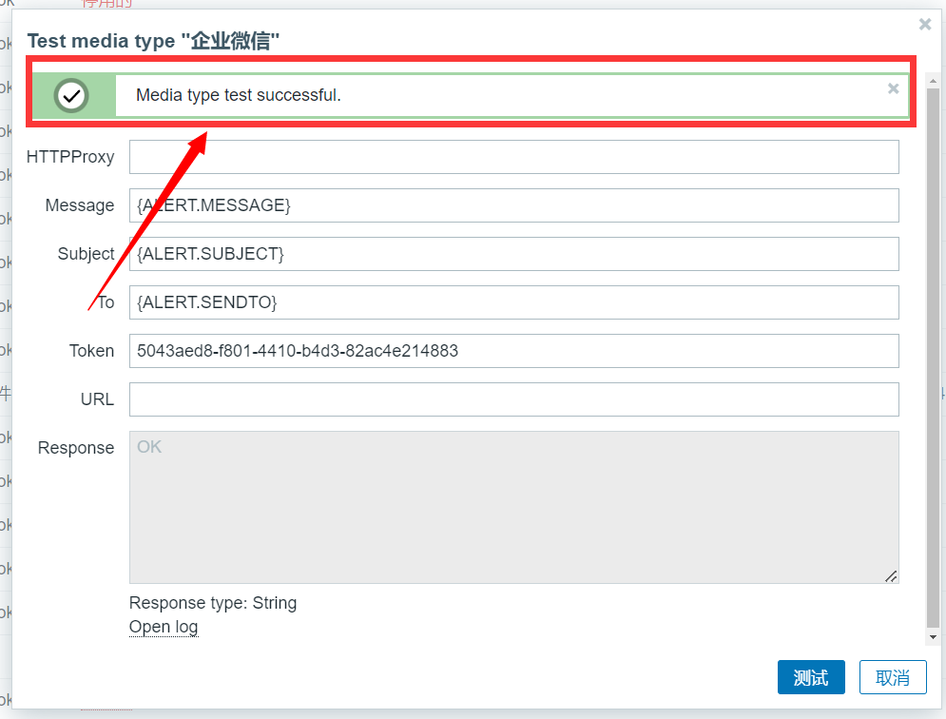The height and width of the screenshot is (719, 946).
Task: Click the "Media type test successful" message
Action: click(238, 95)
